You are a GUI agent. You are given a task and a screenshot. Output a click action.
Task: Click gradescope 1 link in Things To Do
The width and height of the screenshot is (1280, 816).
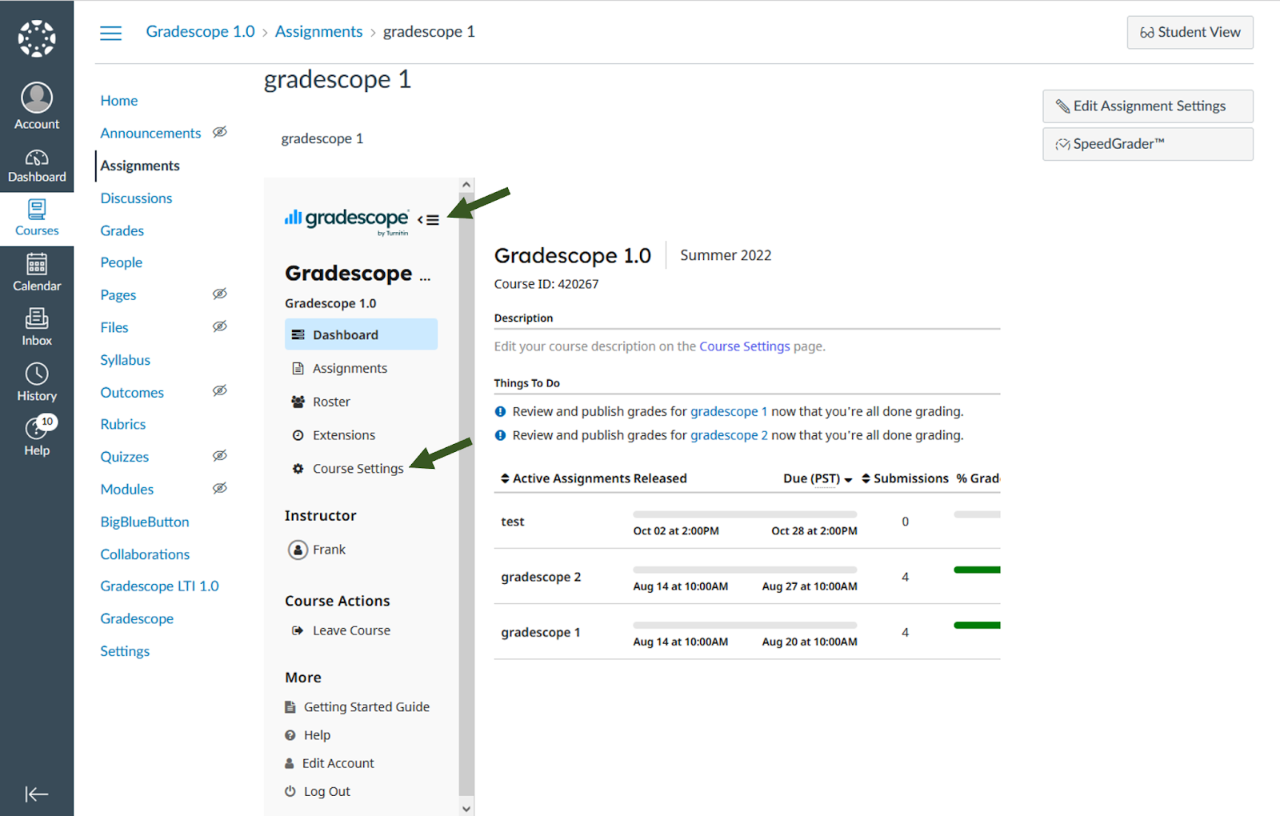point(729,411)
